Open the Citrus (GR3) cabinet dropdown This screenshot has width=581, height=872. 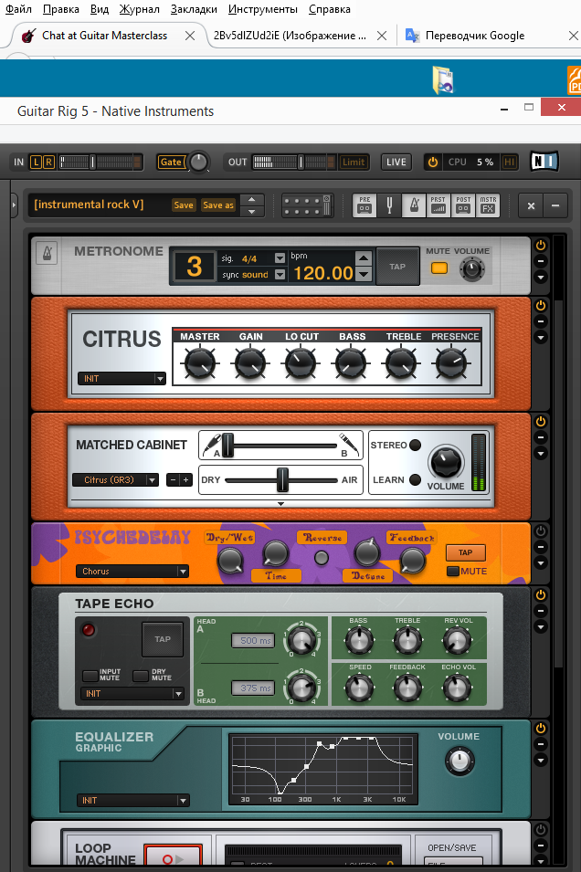pos(115,480)
